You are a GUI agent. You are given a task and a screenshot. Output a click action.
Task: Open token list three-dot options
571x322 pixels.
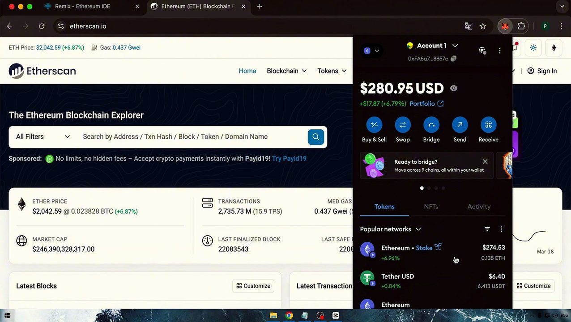pyautogui.click(x=502, y=229)
